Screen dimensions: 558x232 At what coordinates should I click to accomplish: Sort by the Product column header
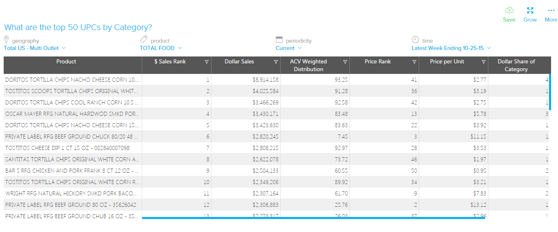66,62
